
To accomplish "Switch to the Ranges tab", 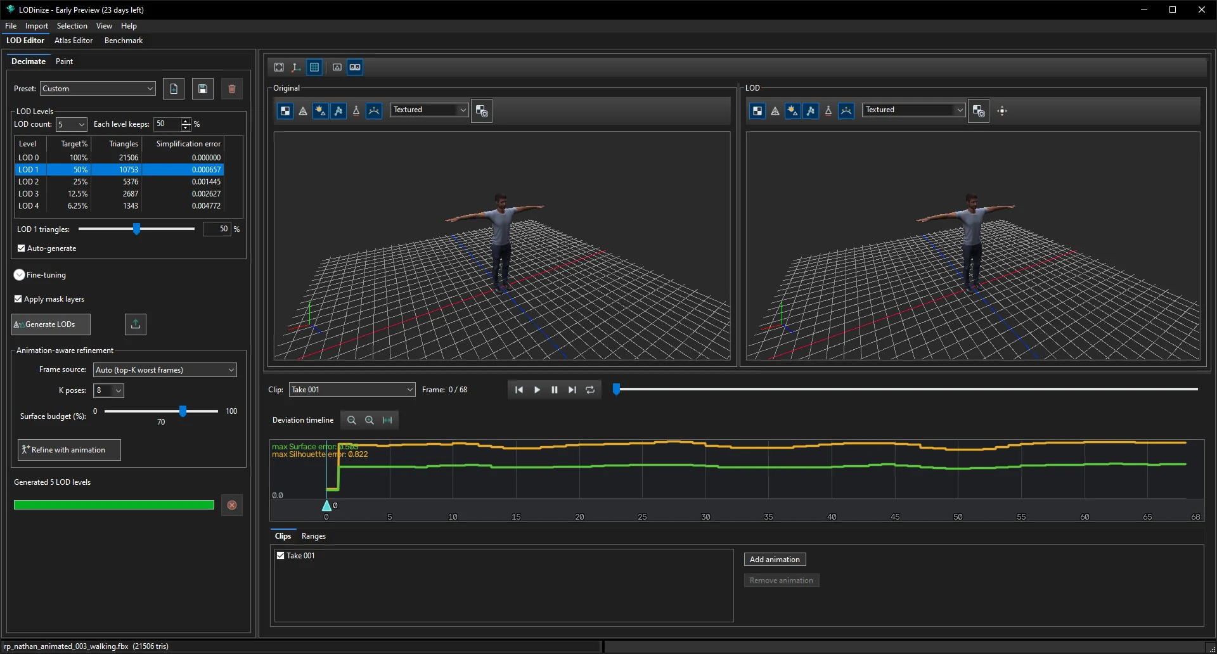I will (314, 536).
